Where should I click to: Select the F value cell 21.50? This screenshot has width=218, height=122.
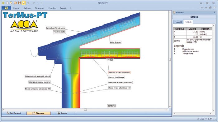[x=192, y=32]
